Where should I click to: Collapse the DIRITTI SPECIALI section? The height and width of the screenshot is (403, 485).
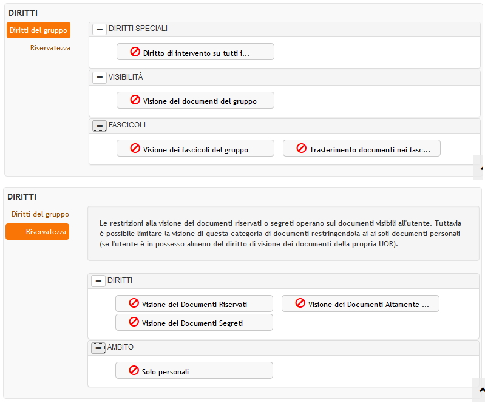(x=100, y=29)
